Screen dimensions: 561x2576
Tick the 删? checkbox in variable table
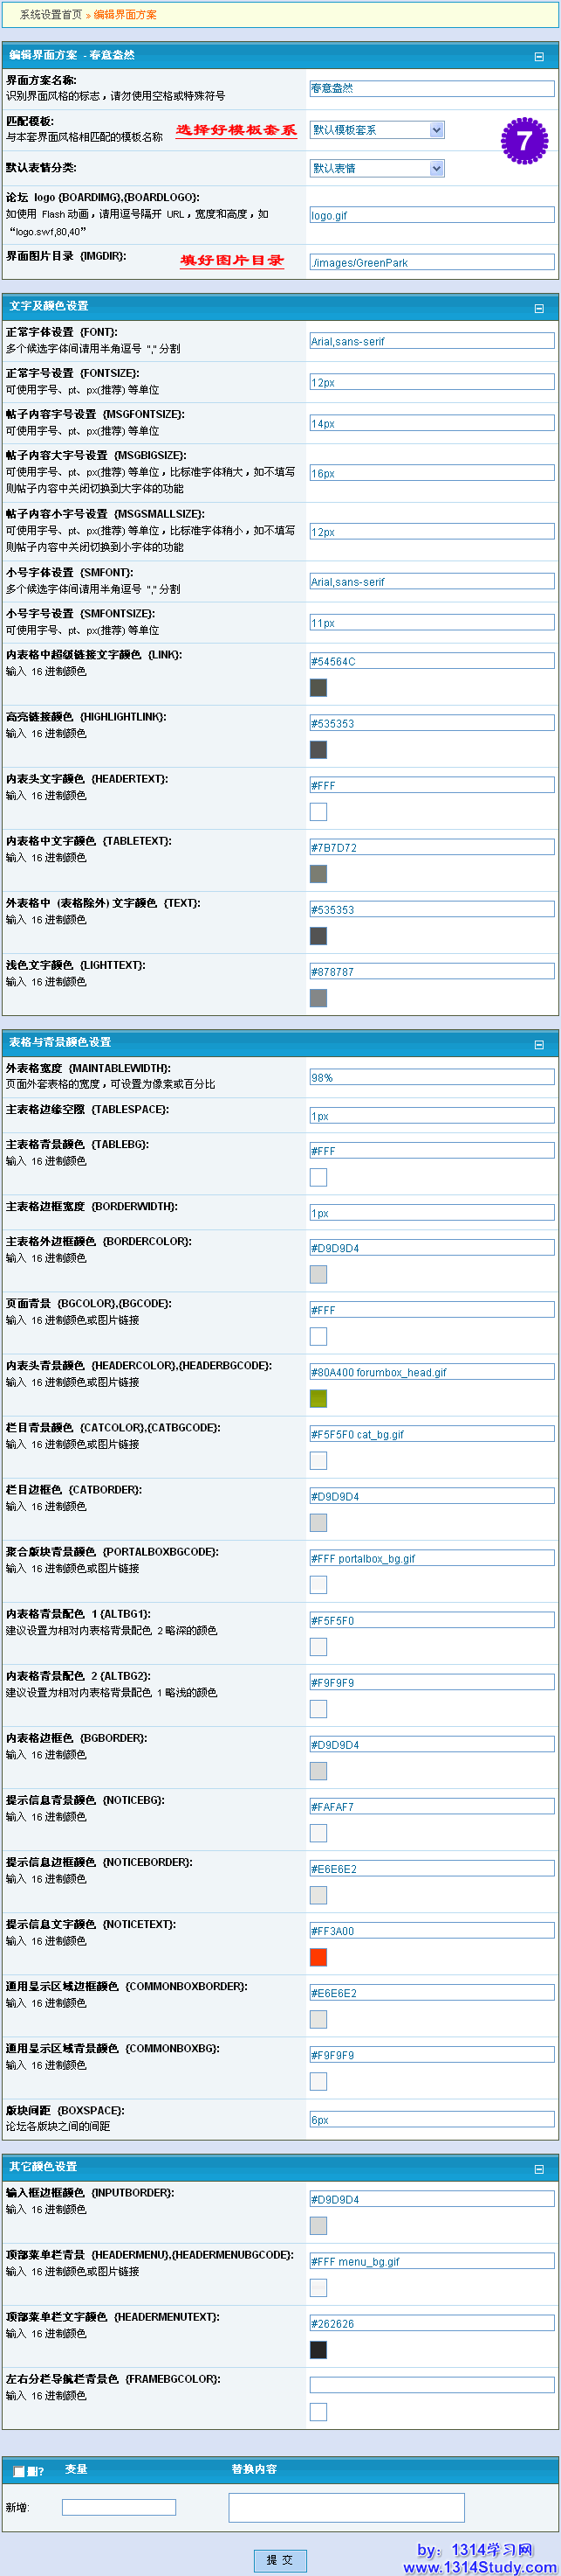19,2471
